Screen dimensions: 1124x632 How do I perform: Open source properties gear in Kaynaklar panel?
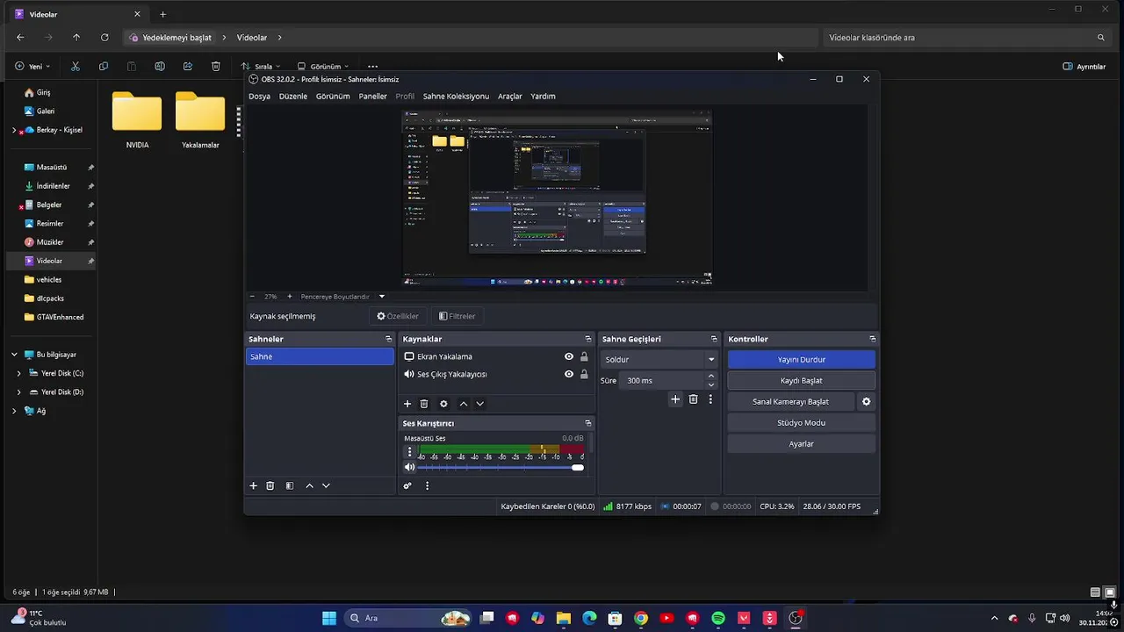point(443,404)
